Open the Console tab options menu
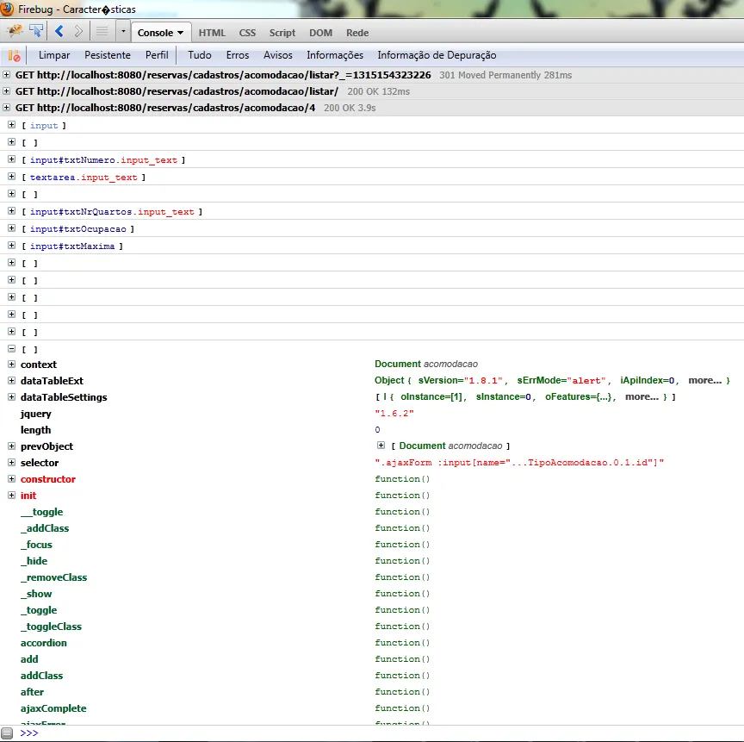 coord(180,33)
